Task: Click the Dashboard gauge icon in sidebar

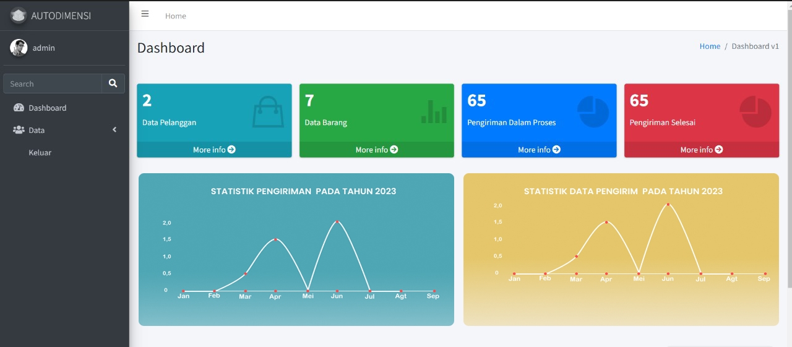Action: pyautogui.click(x=19, y=108)
